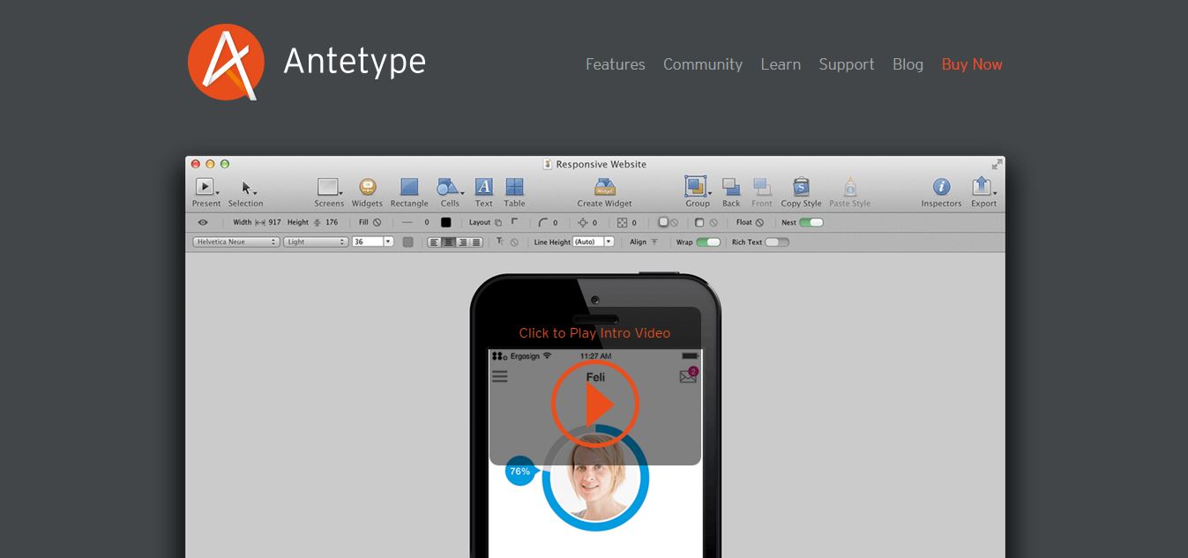
Task: Click the Layout corner alignment icon
Action: 515,222
